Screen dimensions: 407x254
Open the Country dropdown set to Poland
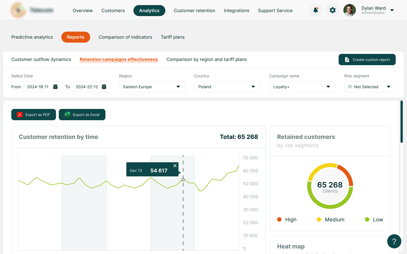[227, 87]
